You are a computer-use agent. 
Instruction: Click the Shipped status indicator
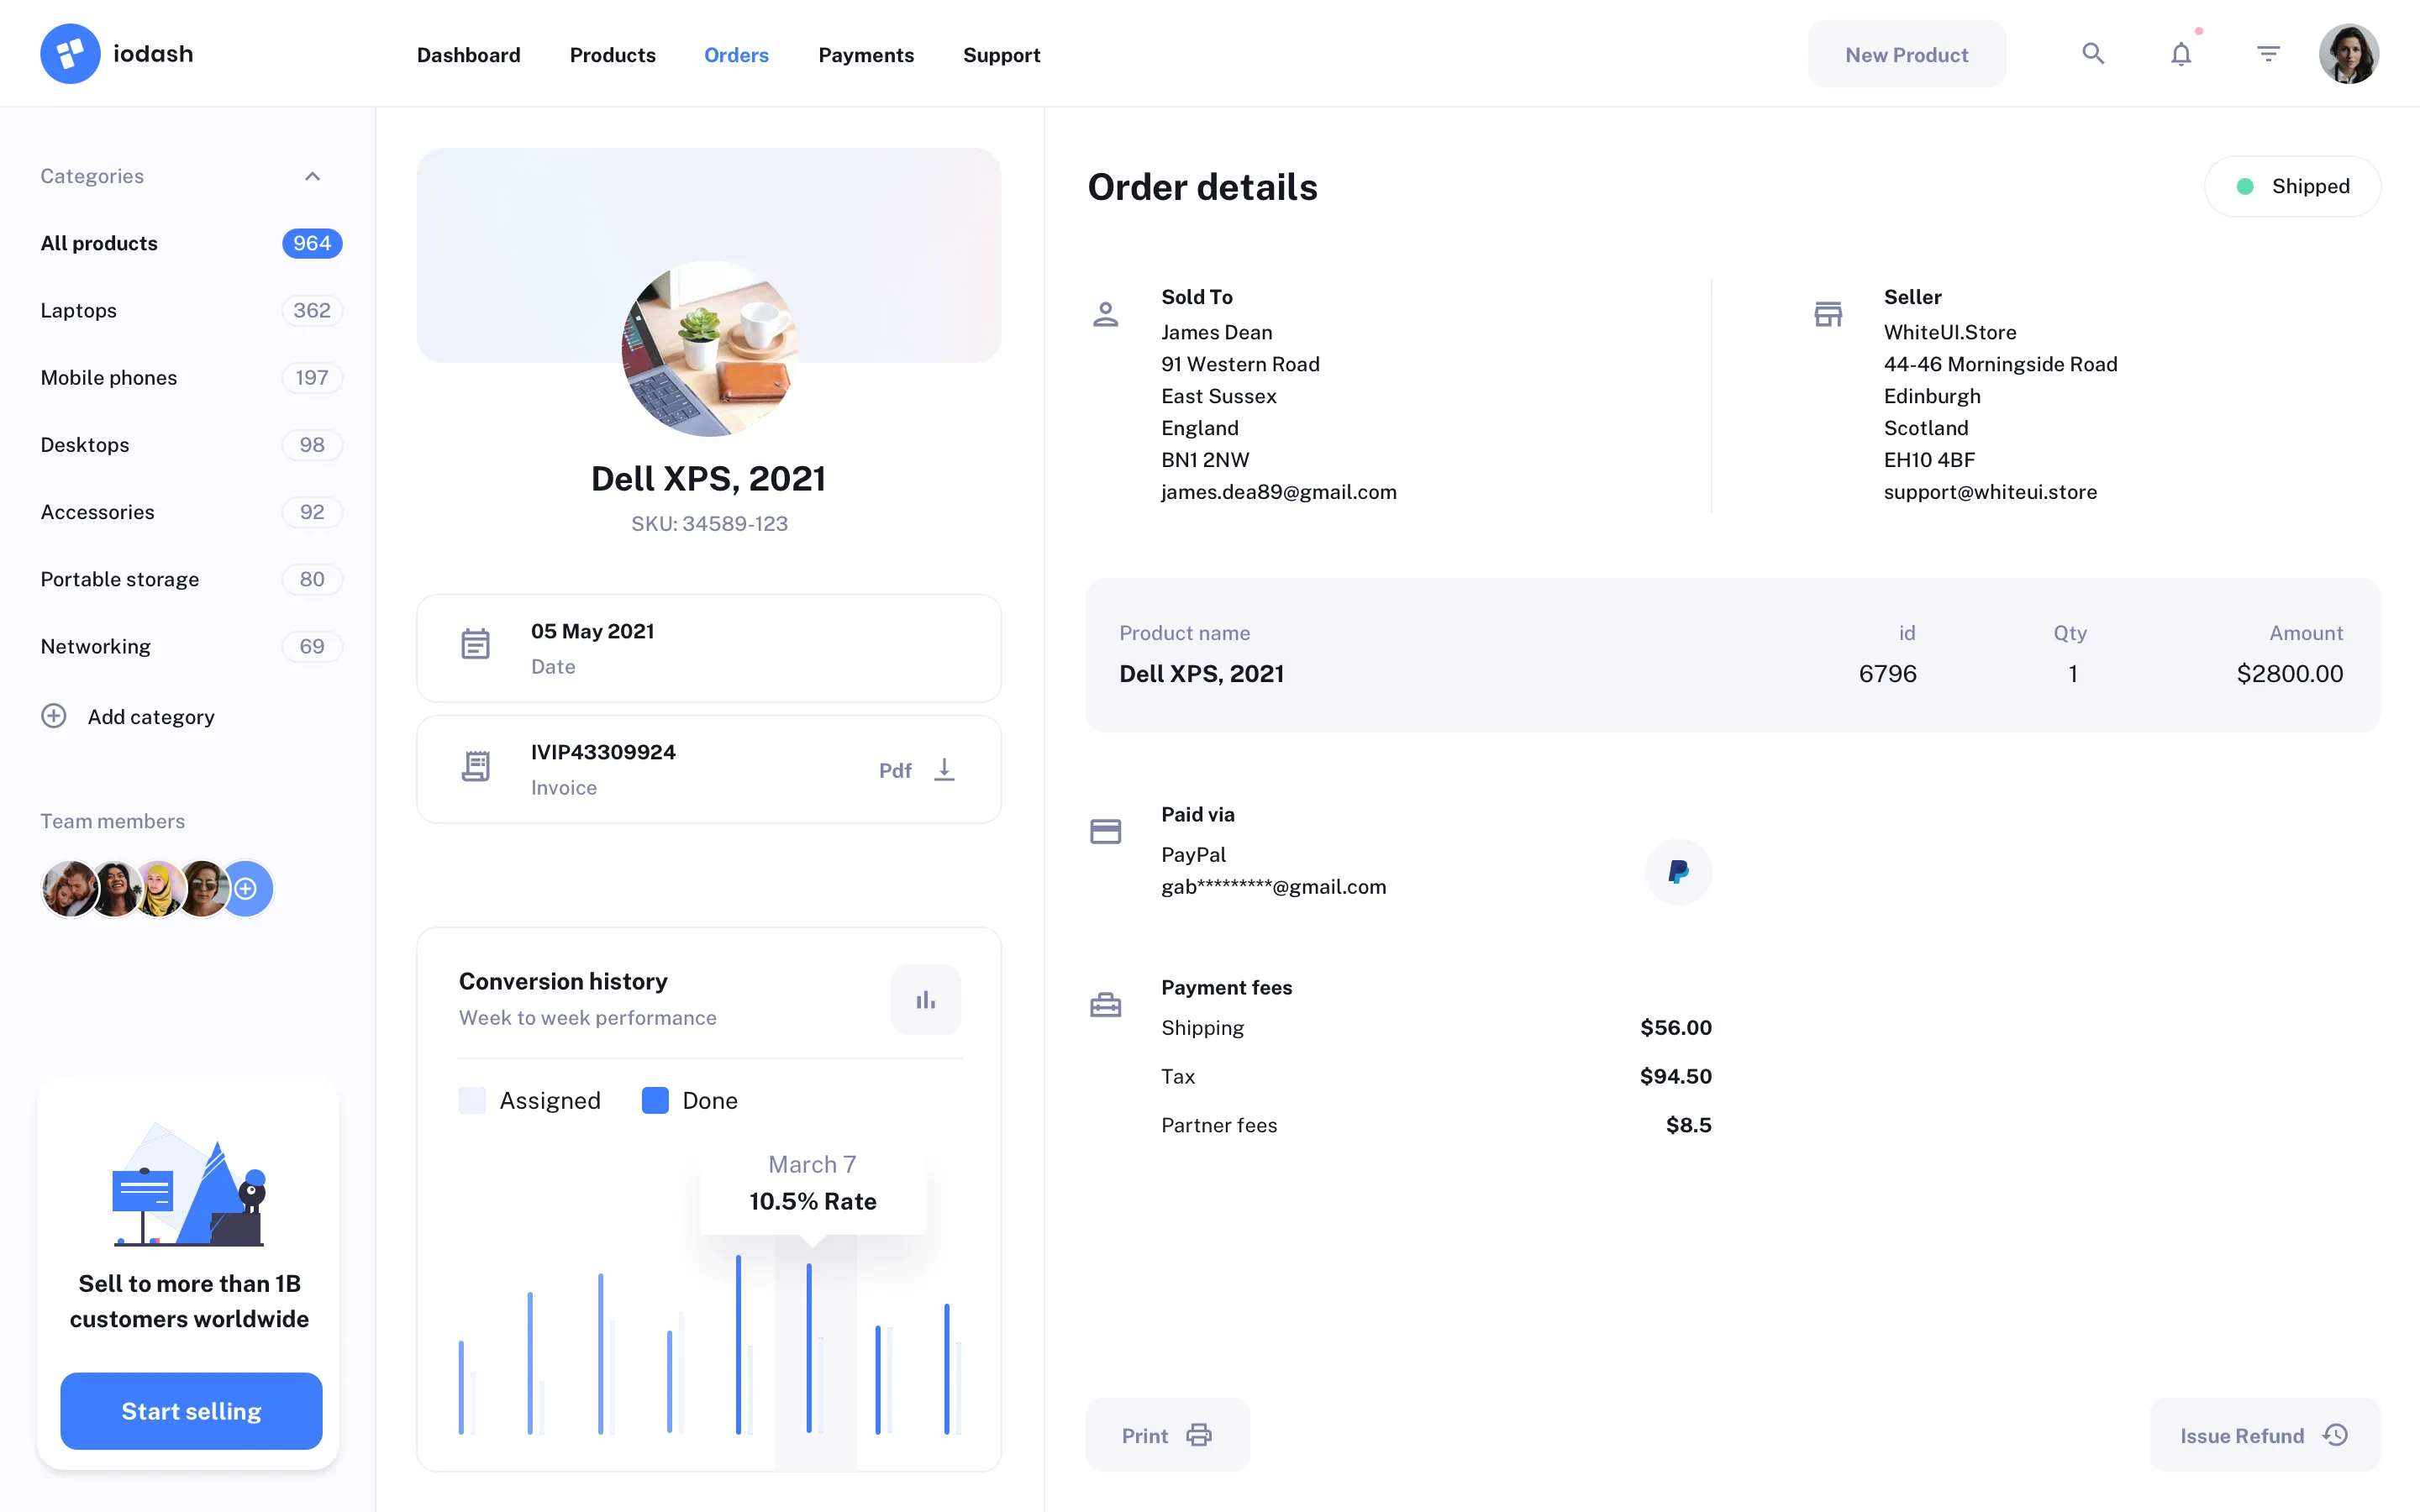[2293, 186]
